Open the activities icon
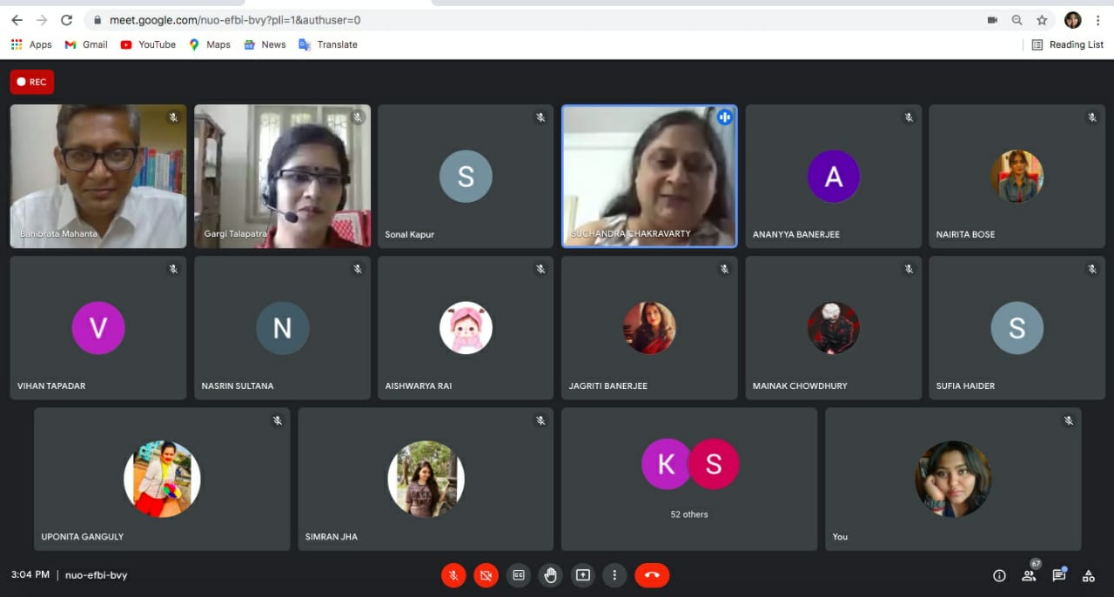 tap(1088, 575)
